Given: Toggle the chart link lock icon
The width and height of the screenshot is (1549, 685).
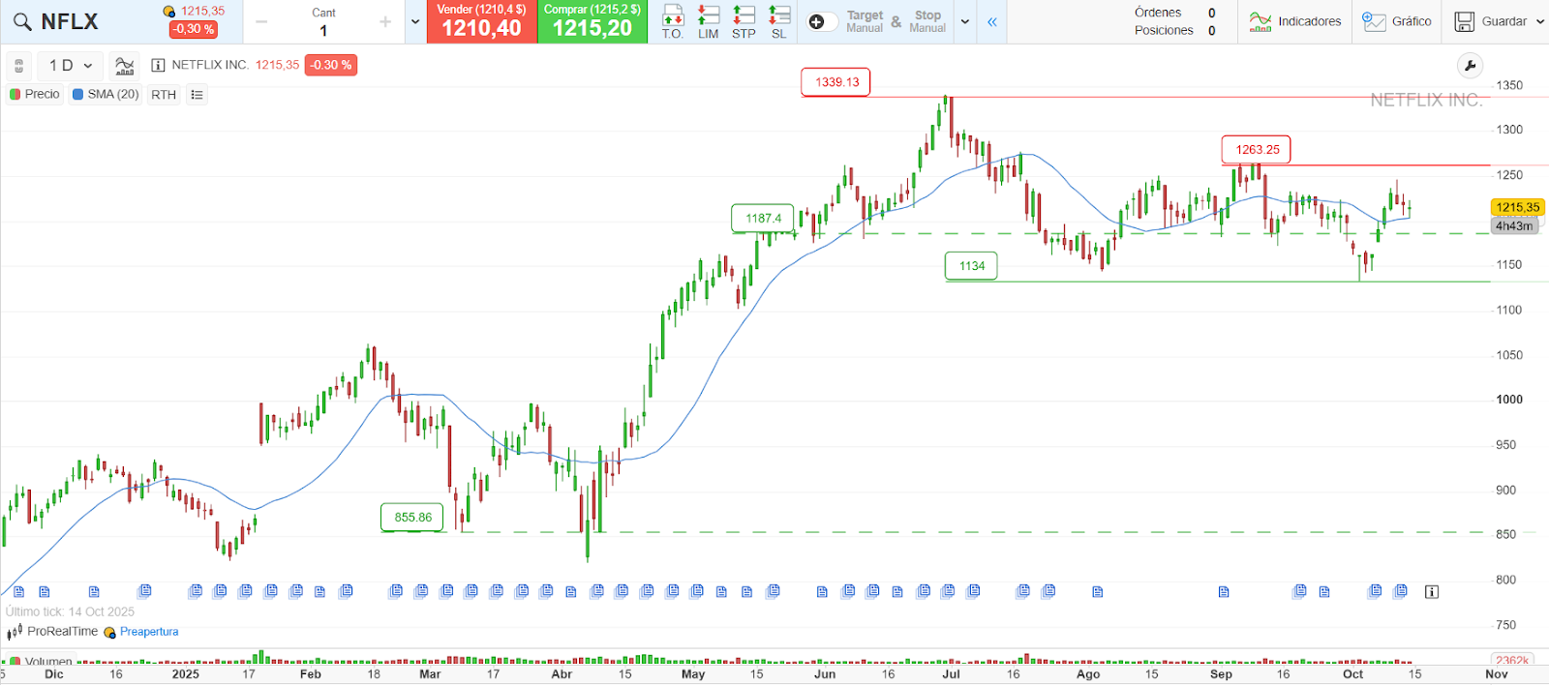Looking at the screenshot, I should tap(18, 66).
